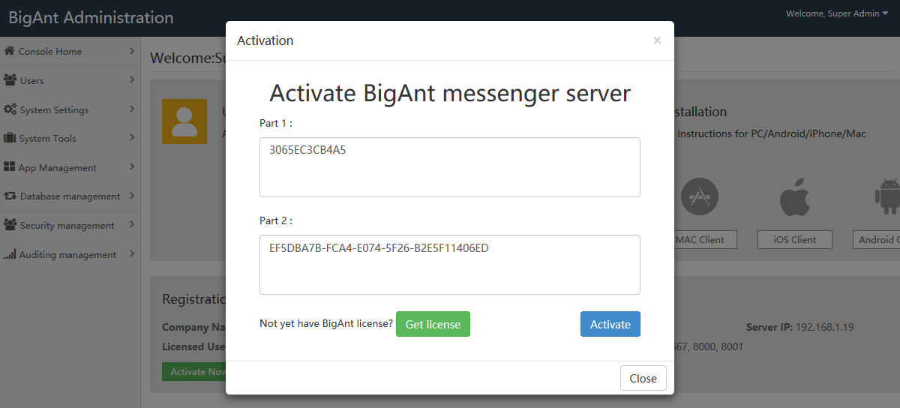Expand the System Settings chevron arrow
This screenshot has width=900, height=408.
point(132,109)
